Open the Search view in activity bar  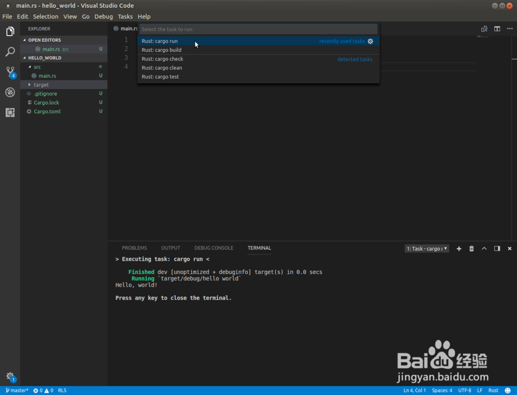[10, 52]
